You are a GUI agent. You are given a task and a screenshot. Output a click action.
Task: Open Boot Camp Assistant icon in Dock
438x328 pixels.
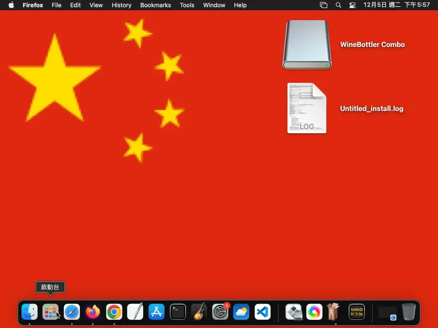293,311
